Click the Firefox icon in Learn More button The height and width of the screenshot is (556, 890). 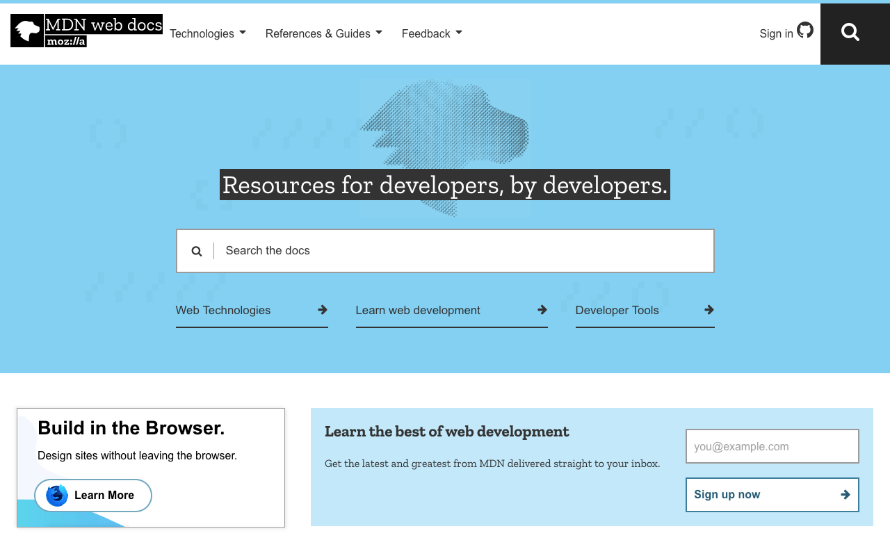coord(57,496)
